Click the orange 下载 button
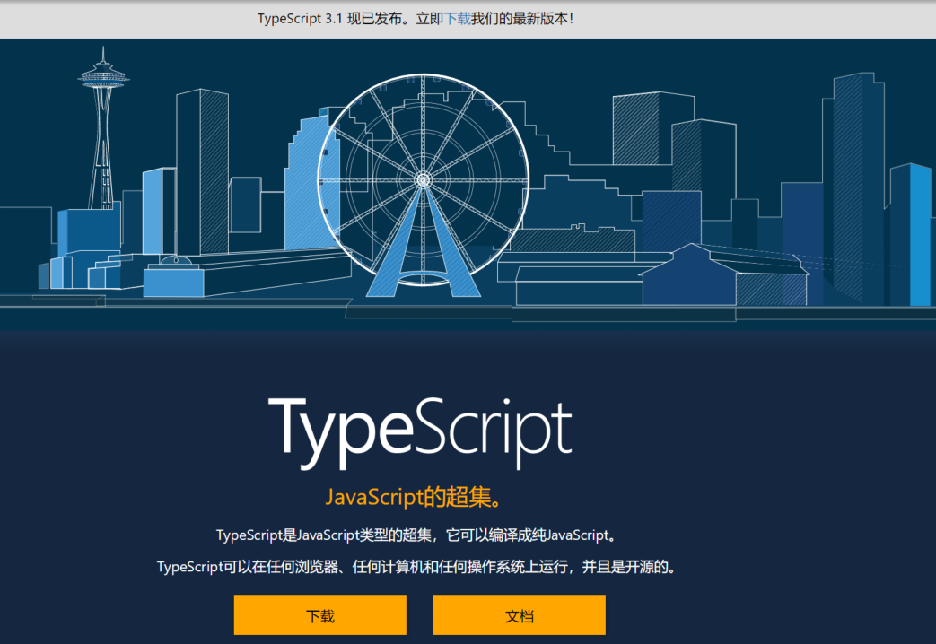 tap(320, 614)
